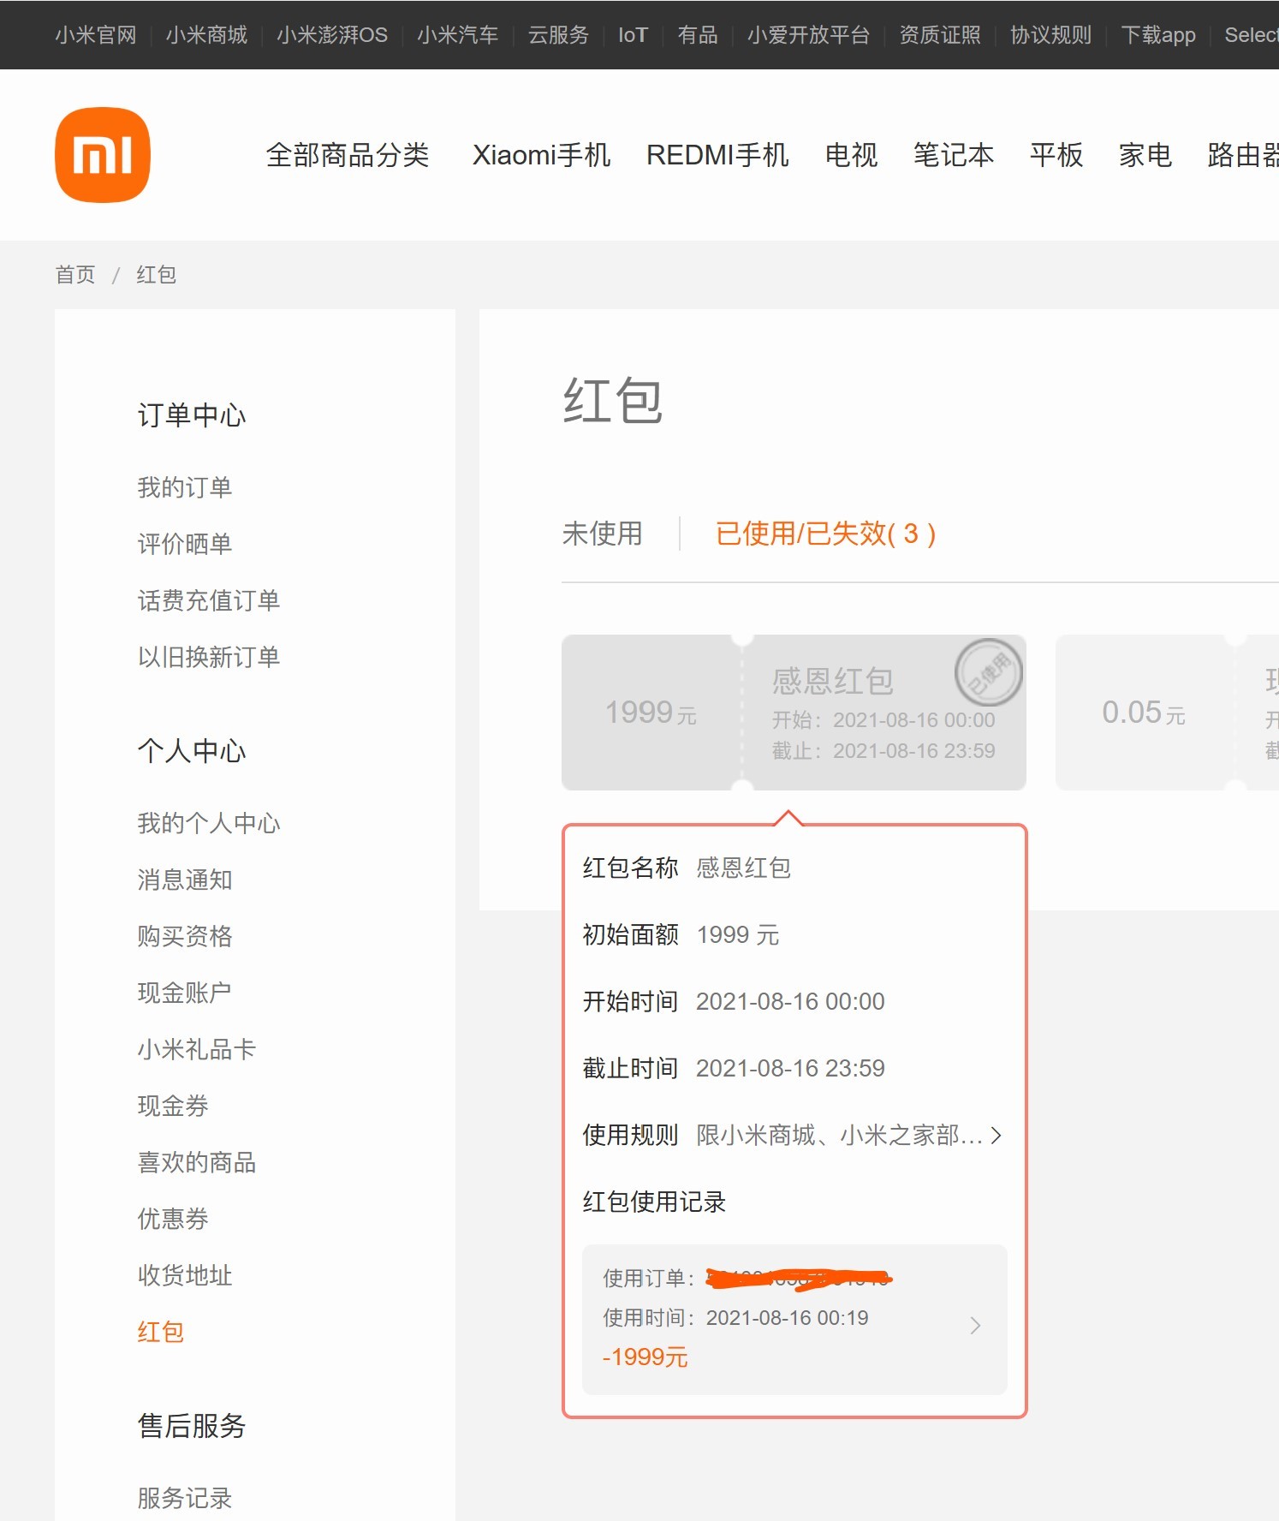Open 资质证照 link

(x=940, y=35)
